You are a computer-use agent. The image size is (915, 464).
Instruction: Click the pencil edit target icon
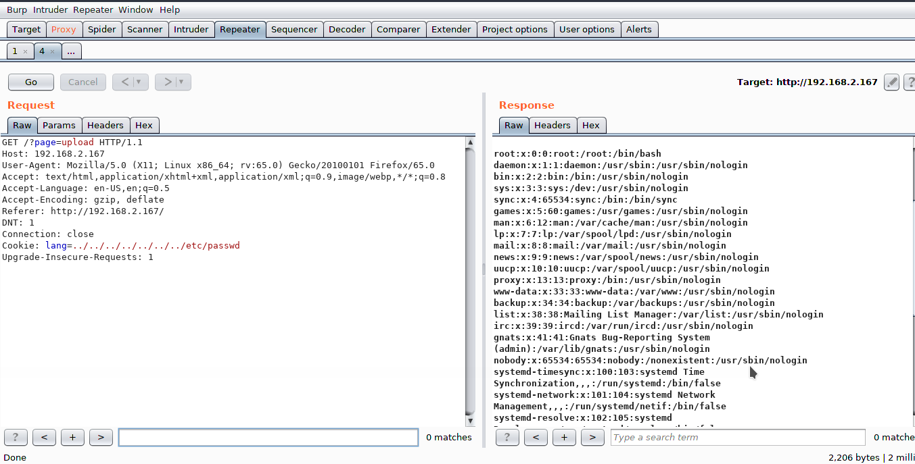pos(892,82)
